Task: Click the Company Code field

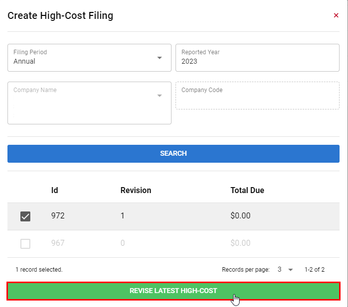Action: point(258,96)
